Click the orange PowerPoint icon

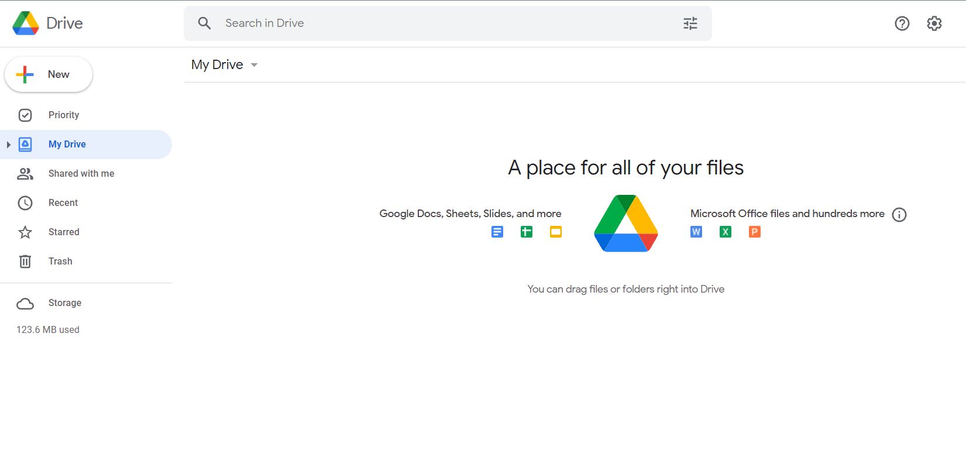click(x=755, y=232)
